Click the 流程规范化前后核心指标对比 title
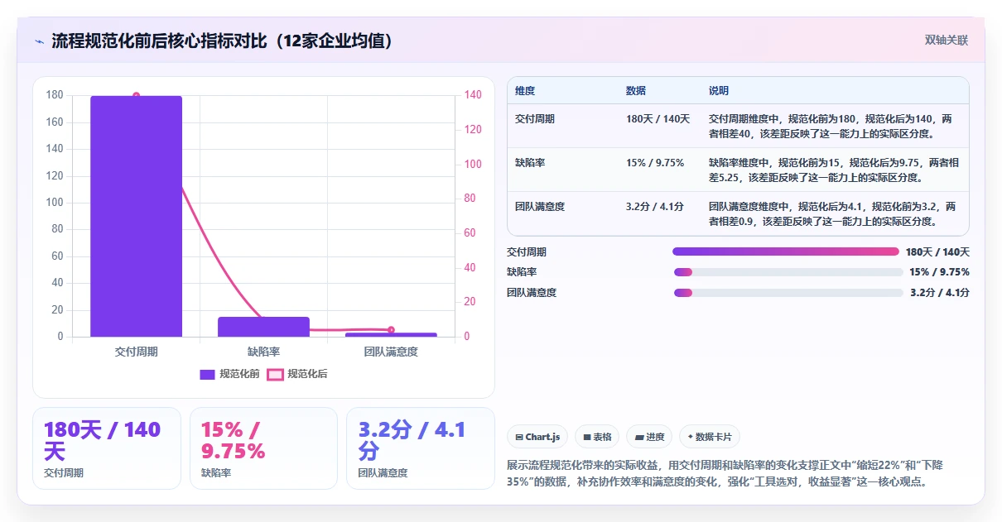1002x522 pixels. click(x=221, y=41)
